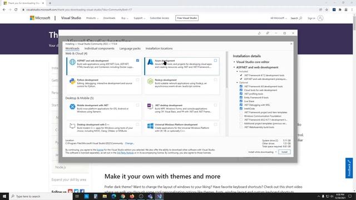This screenshot has width=356, height=200.
Task: Check Universal Windows Platform development workload
Action: [x=215, y=124]
